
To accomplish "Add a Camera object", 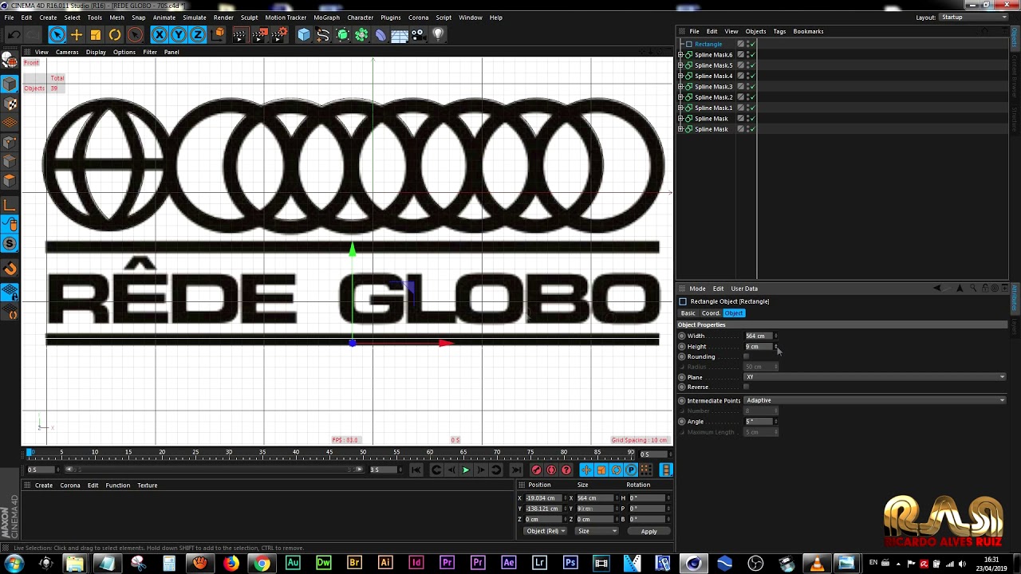I will click(419, 34).
